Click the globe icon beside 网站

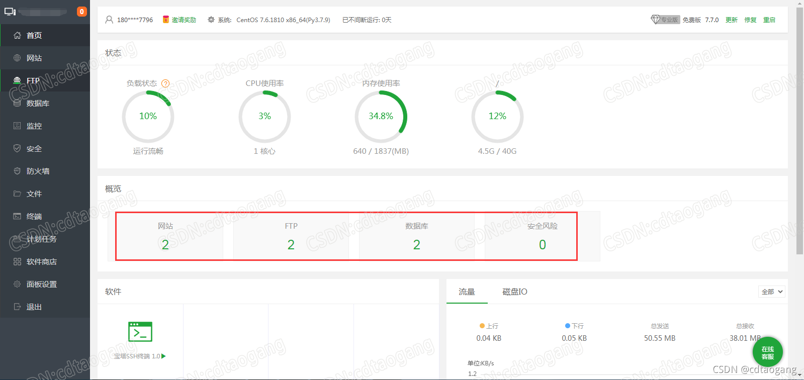(17, 58)
